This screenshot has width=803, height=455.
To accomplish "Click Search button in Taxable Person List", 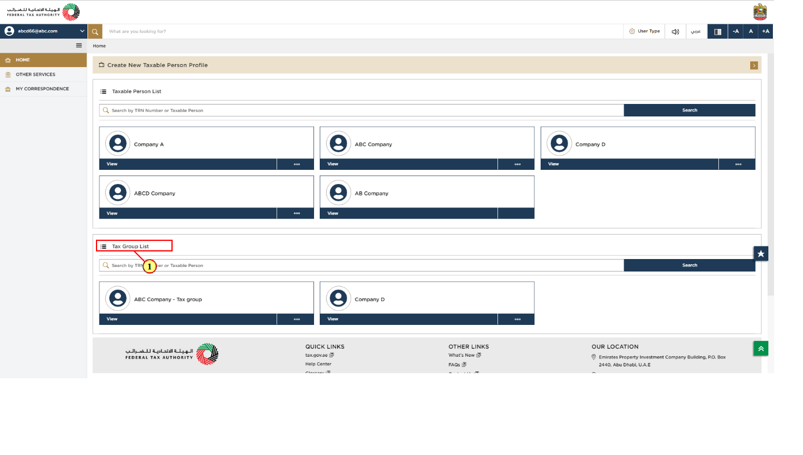I will 689,110.
